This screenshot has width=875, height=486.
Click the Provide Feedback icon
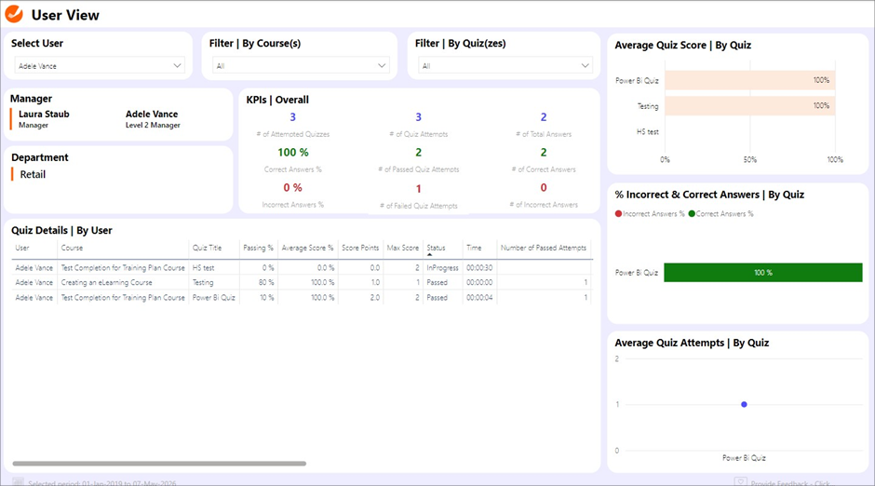pos(741,482)
